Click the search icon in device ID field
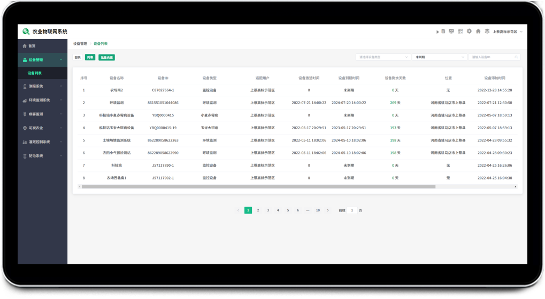This screenshot has width=545, height=299. pos(516,57)
